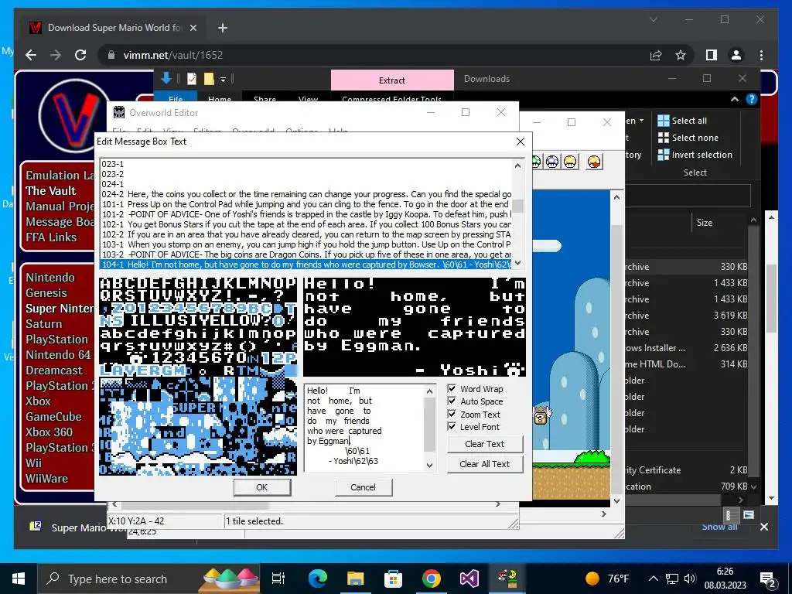Confirm the message edit with OK
Viewport: 792px width, 594px height.
pyautogui.click(x=261, y=487)
